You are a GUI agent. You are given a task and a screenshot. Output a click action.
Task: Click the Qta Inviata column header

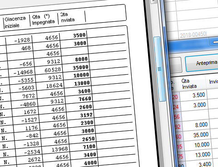coord(188,84)
